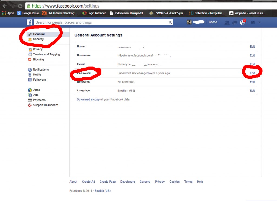Open the Google Drive bookmark
This screenshot has width=277, height=201.
(x=28, y=13)
